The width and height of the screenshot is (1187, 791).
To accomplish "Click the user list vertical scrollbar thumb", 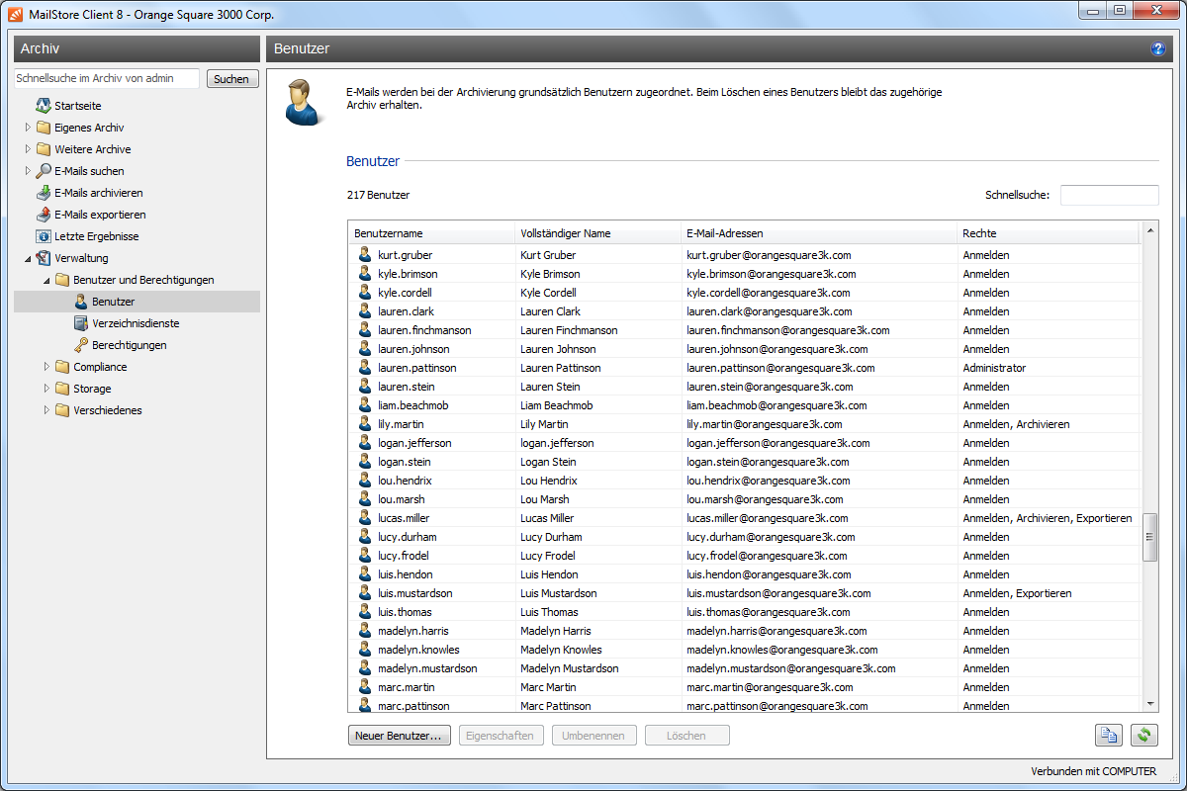I will (1149, 537).
